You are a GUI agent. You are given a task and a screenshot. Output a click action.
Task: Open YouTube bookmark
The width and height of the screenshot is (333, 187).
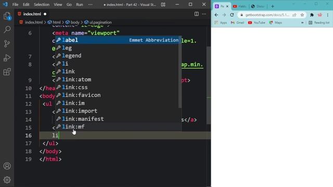(x=257, y=22)
